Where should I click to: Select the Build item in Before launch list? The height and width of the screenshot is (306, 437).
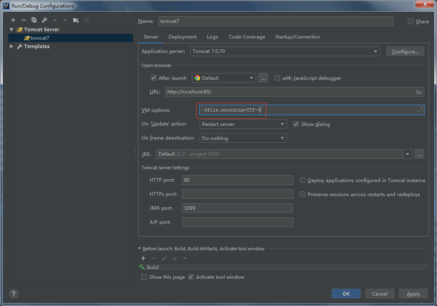tap(283, 267)
